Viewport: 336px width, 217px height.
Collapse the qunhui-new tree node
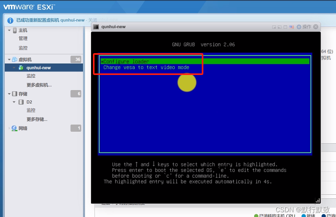coord(14,68)
